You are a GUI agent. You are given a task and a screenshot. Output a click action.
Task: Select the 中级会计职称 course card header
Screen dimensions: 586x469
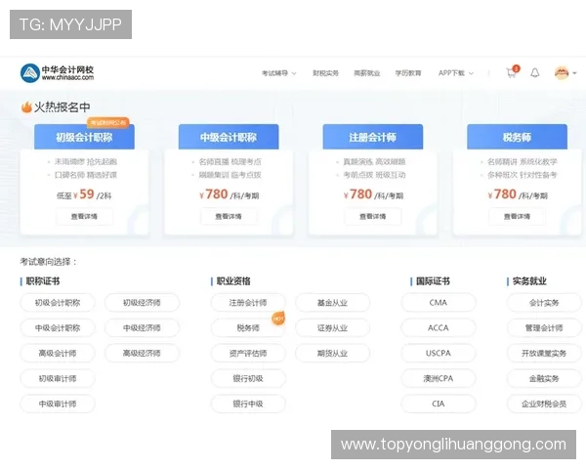click(x=229, y=137)
